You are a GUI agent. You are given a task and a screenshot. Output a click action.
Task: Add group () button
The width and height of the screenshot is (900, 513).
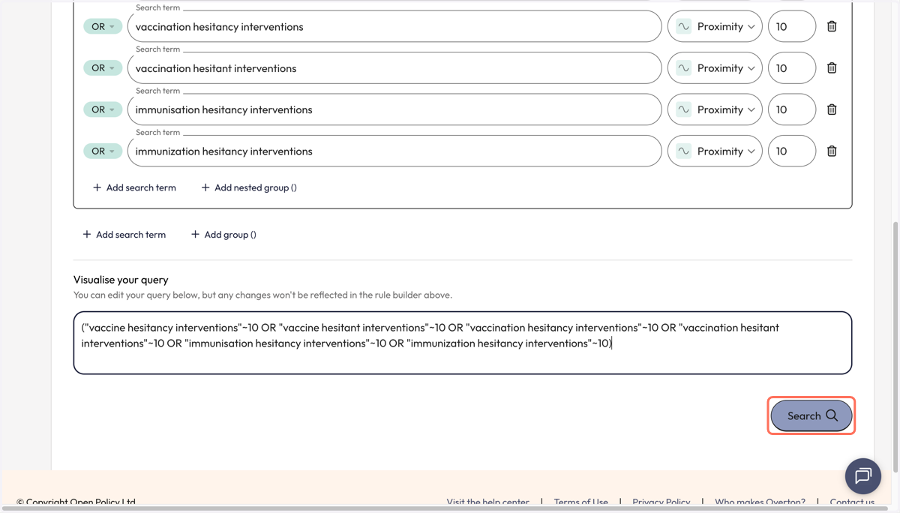(x=223, y=234)
